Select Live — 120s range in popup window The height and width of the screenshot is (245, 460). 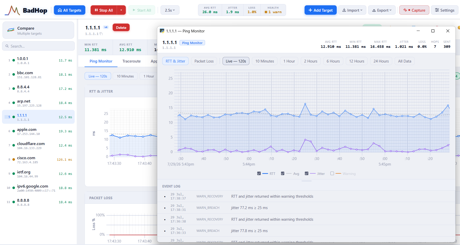click(x=236, y=61)
